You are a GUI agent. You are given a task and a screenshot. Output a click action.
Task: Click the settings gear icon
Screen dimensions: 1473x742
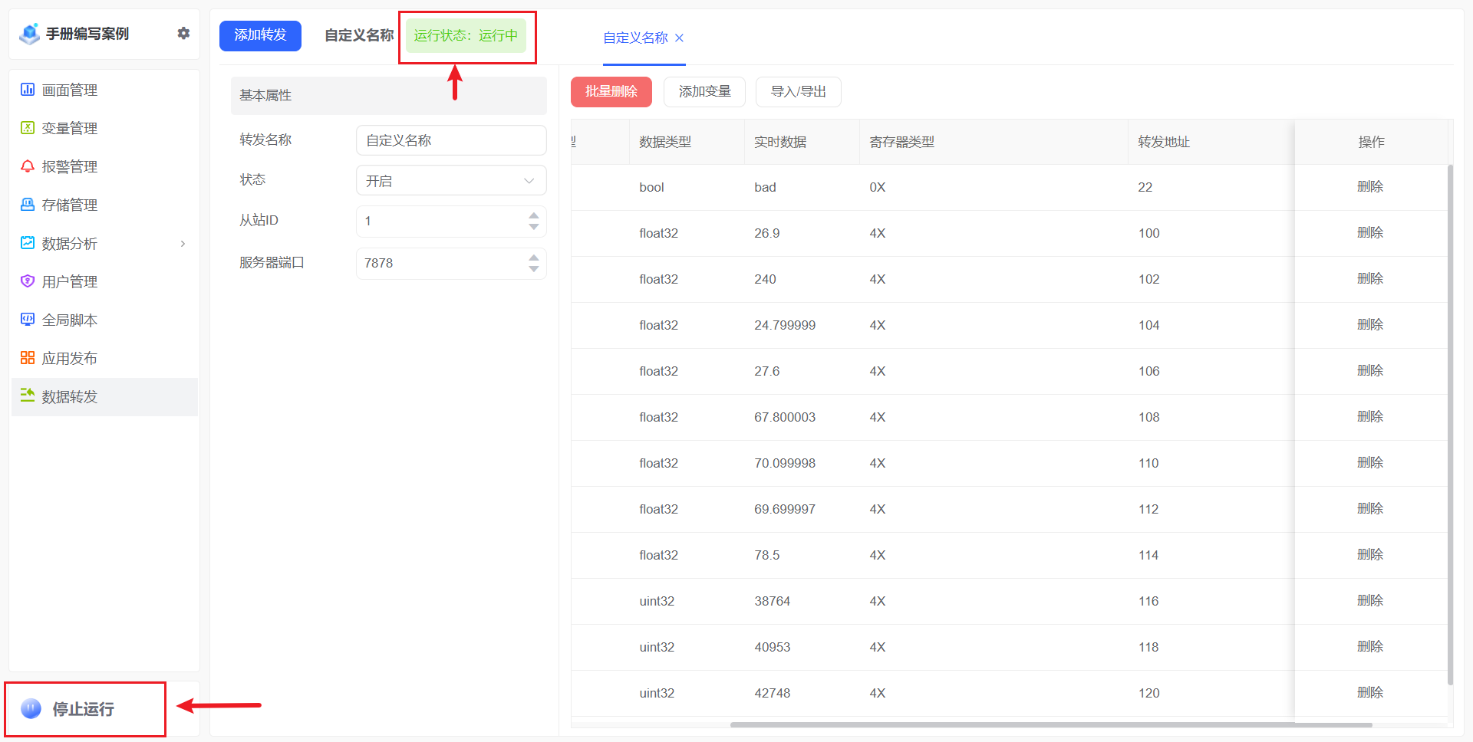(183, 33)
